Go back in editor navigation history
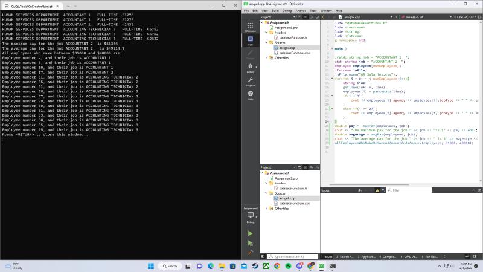 click(x=323, y=17)
